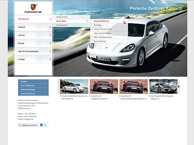The width and height of the screenshot is (194, 145).
Task: Click the first Carrera GT Kompetenzcenter thumbnail
Action: click(x=104, y=87)
